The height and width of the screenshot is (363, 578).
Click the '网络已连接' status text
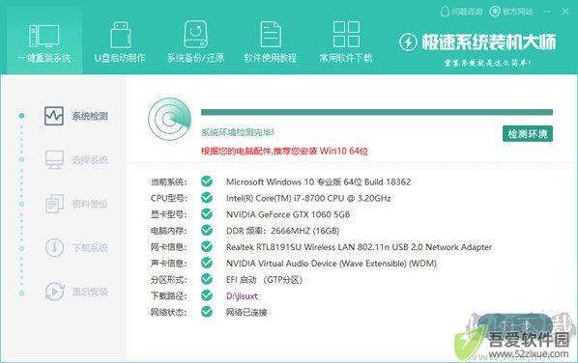click(246, 312)
